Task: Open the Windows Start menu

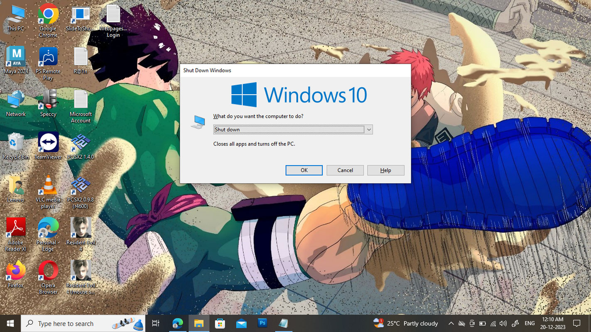Action: 10,323
